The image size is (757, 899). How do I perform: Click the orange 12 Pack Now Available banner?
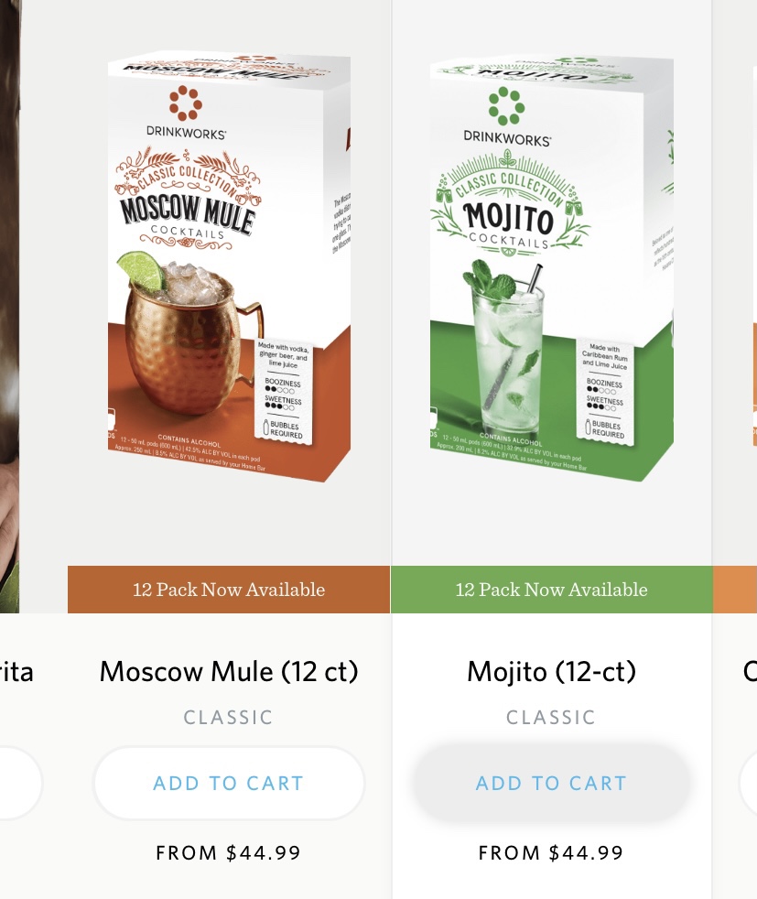coord(229,590)
